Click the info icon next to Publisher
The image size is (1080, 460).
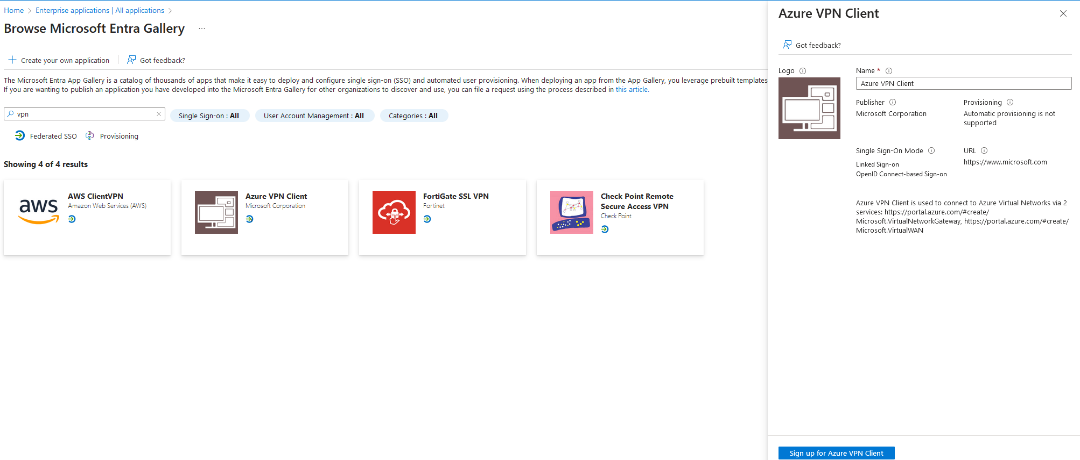(893, 102)
